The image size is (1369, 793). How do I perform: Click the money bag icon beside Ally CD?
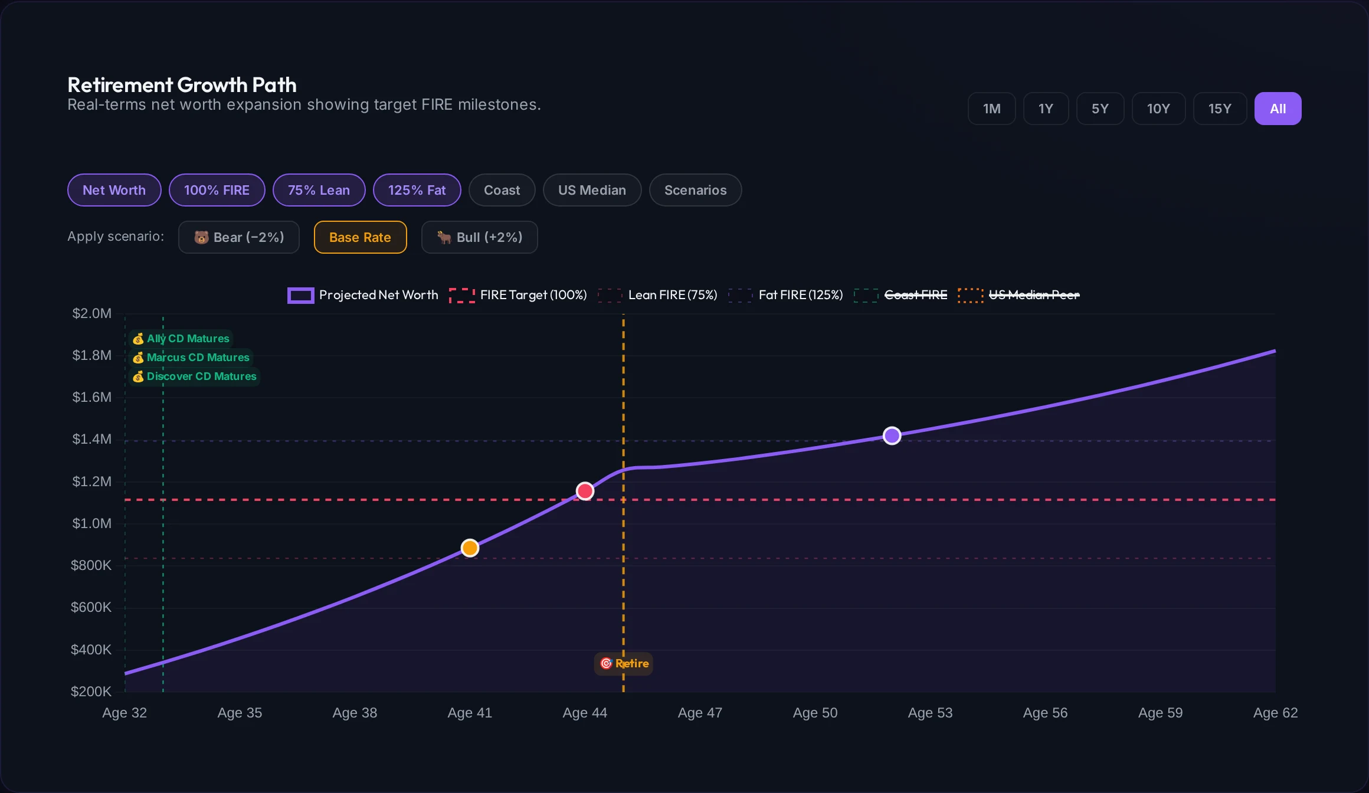(138, 339)
